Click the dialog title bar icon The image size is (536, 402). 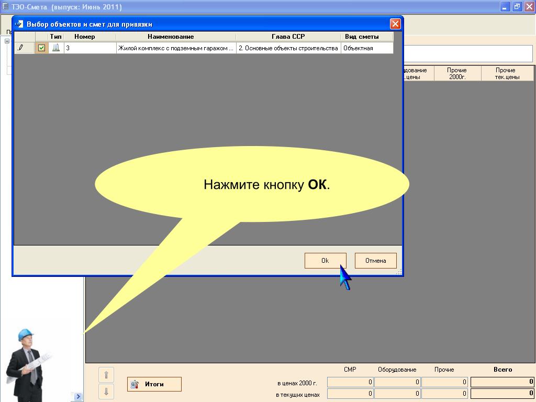click(x=19, y=24)
